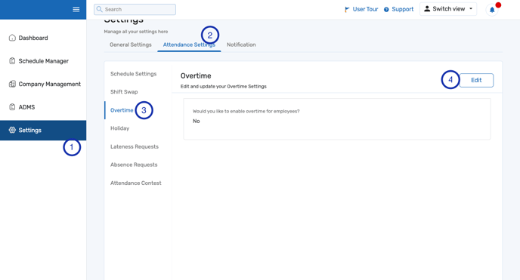Open Absence Requests settings
Image resolution: width=520 pixels, height=280 pixels.
coord(134,165)
